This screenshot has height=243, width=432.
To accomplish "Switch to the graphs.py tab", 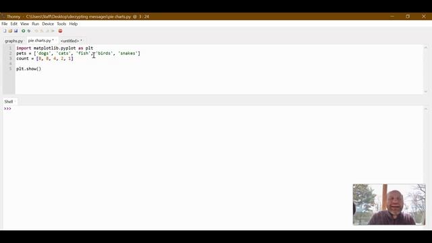I will 13,40.
